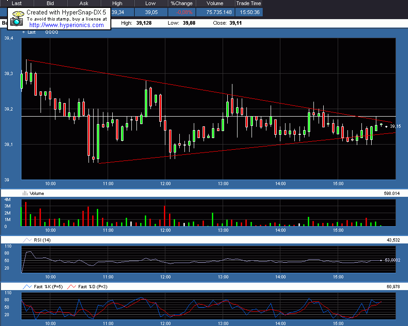Click the 598.014 volume reading

click(x=392, y=194)
